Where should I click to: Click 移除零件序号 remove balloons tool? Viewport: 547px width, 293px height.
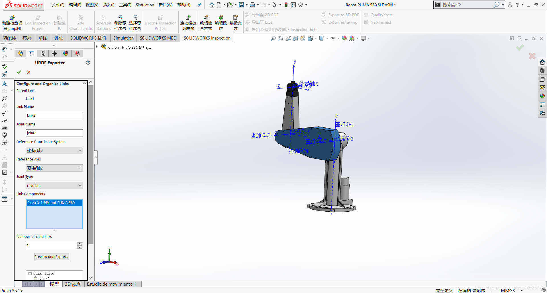point(120,23)
